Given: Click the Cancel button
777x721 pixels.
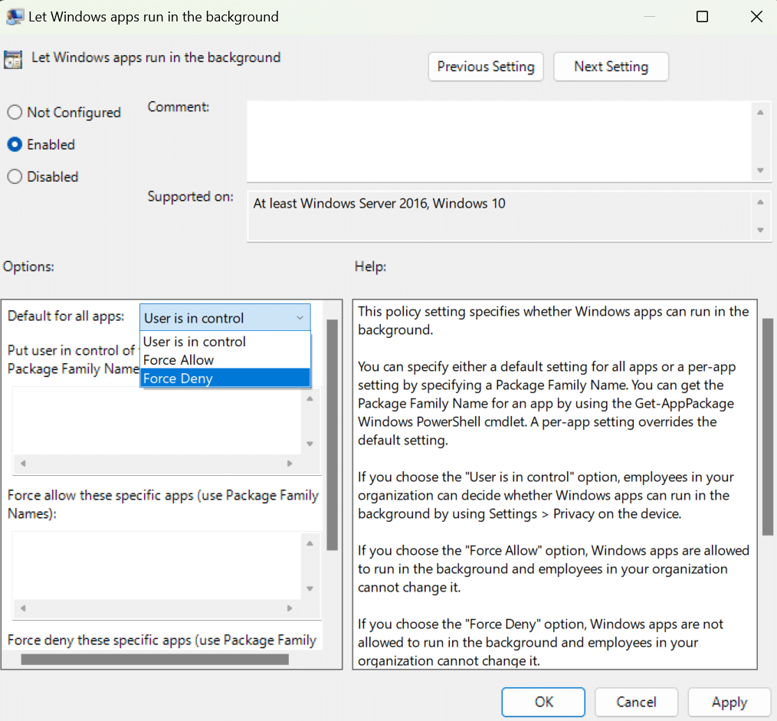Looking at the screenshot, I should tap(636, 702).
